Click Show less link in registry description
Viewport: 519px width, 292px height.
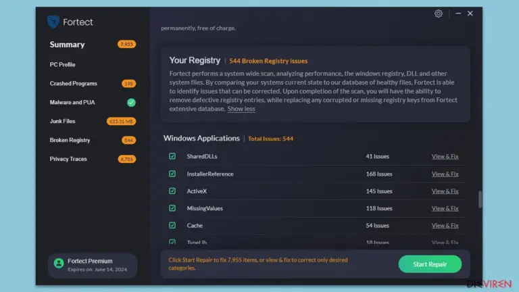(x=241, y=109)
